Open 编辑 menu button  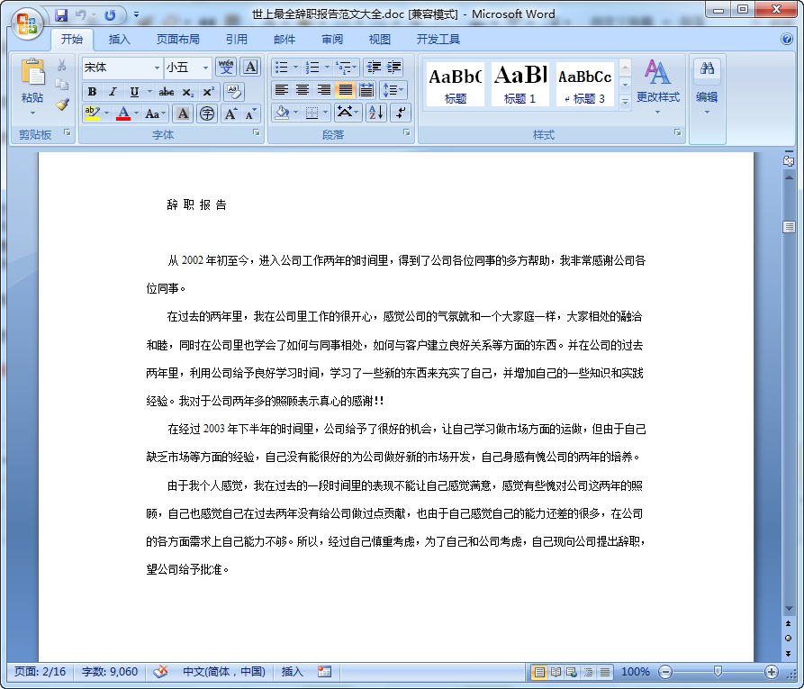[707, 97]
